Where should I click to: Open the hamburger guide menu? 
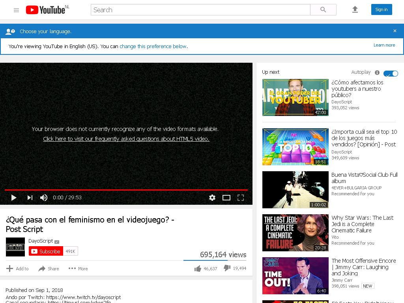point(16,10)
